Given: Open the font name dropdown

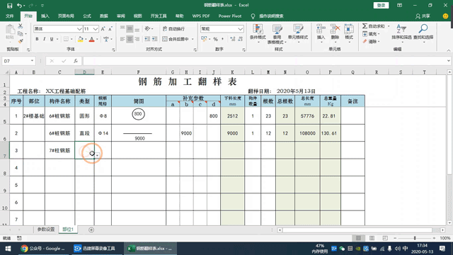Looking at the screenshot, I should pyautogui.click(x=79, y=29).
